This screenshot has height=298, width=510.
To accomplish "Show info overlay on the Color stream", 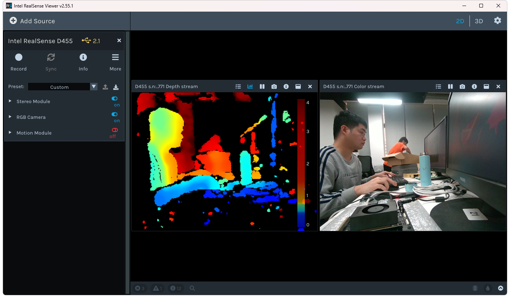I will coord(474,86).
